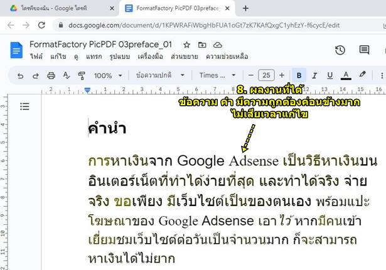Click the docs.google.com address bar

pos(204,25)
